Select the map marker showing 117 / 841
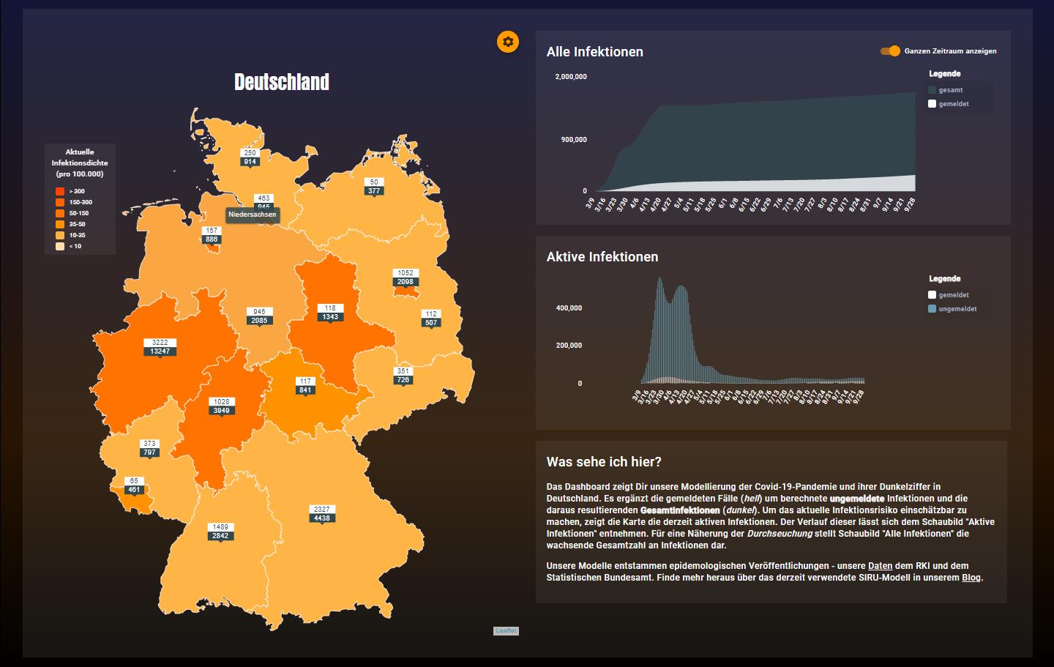This screenshot has width=1054, height=667. point(305,386)
